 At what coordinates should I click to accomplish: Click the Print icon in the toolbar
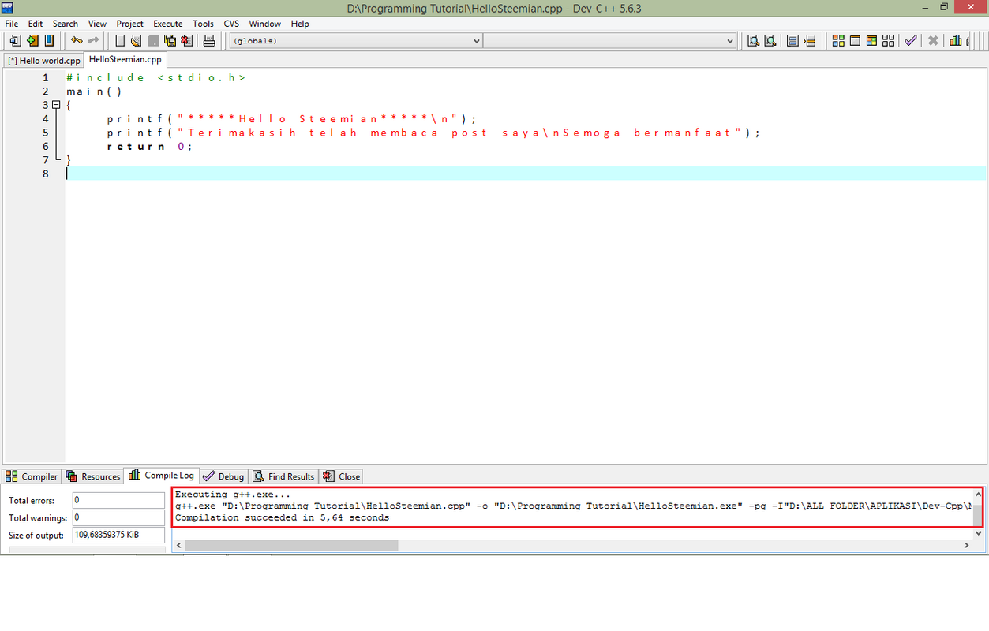(x=209, y=41)
